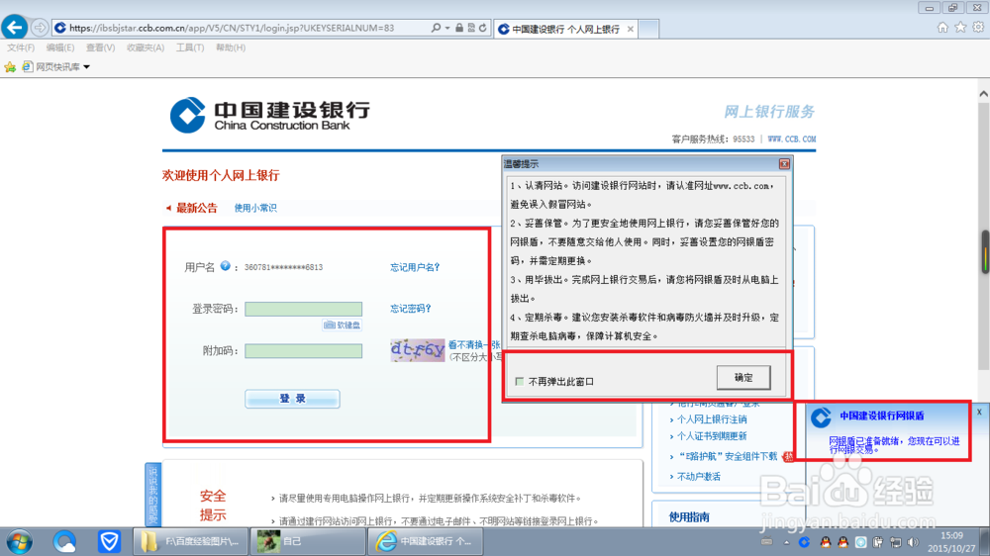Open the E路护航 安全组件下载 link
Image resolution: width=990 pixels, height=556 pixels.
[728, 456]
